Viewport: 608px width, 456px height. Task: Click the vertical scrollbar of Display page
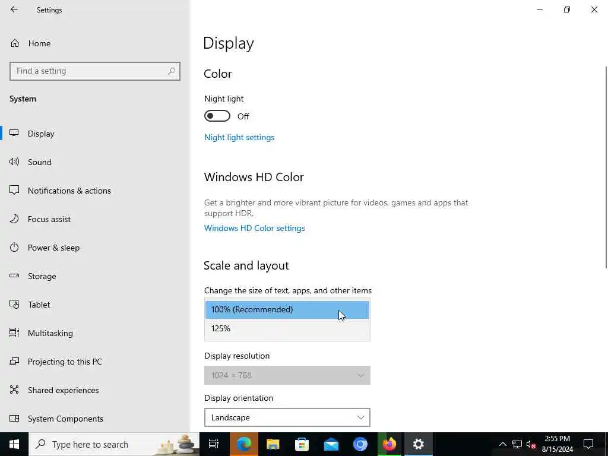[x=606, y=167]
